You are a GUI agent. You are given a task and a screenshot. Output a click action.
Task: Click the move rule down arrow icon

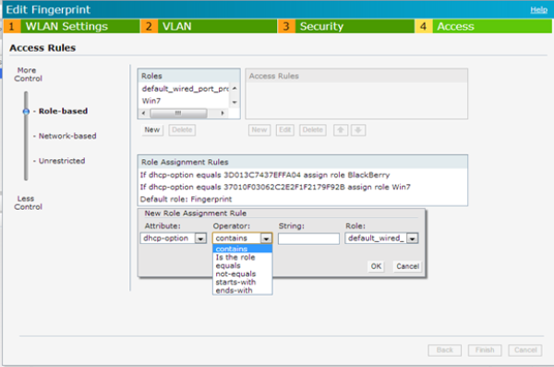pos(358,130)
